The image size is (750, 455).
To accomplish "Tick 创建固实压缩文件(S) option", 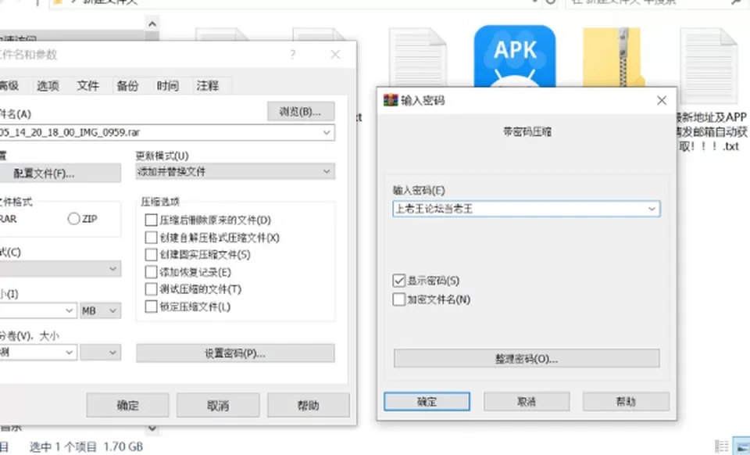I will point(151,255).
